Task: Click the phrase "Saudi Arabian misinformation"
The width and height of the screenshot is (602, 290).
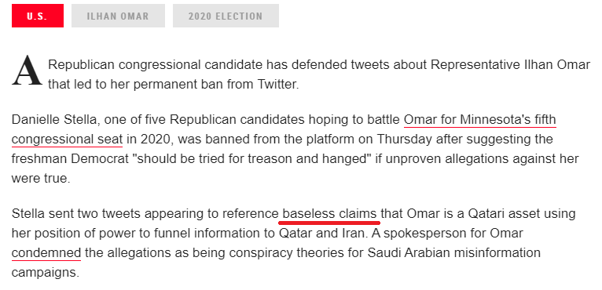Action: coord(454,253)
